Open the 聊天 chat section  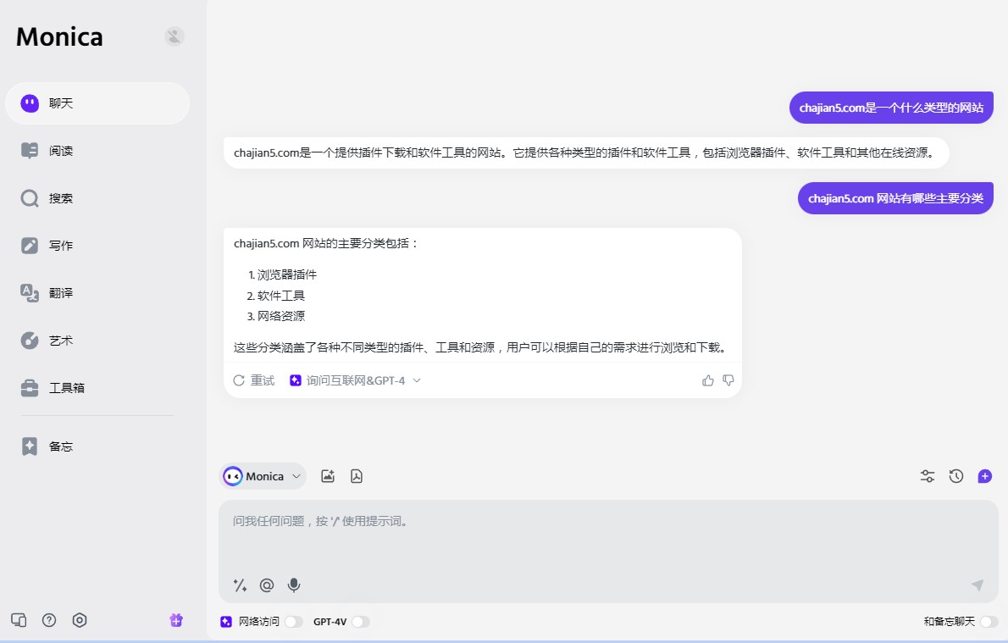point(97,103)
